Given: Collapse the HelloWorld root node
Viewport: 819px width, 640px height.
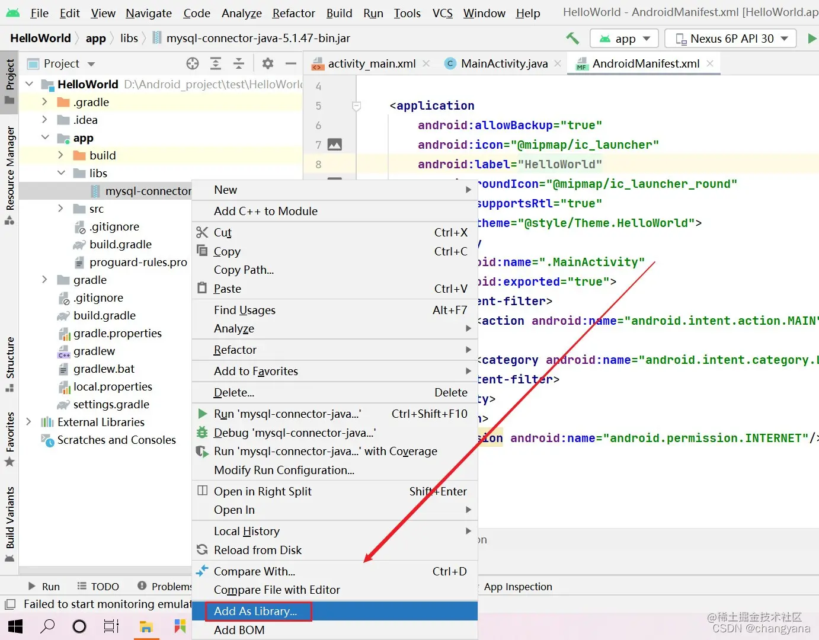Looking at the screenshot, I should tap(29, 84).
